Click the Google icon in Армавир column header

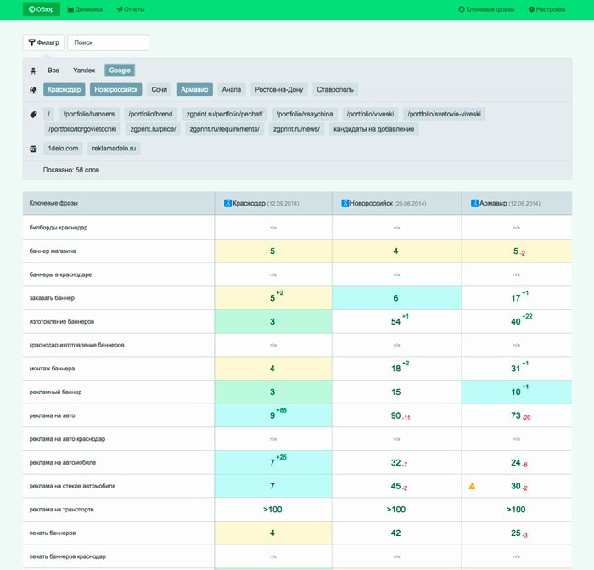coord(474,204)
